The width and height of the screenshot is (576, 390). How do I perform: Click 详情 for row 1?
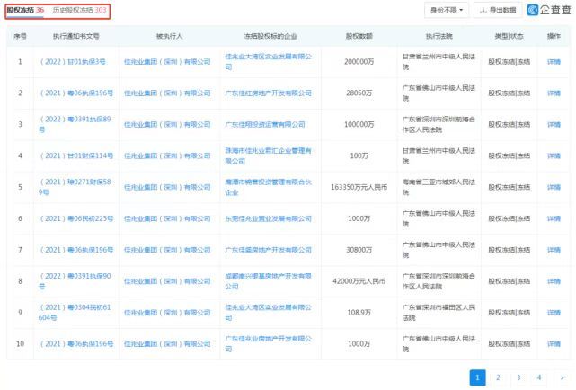(x=554, y=62)
